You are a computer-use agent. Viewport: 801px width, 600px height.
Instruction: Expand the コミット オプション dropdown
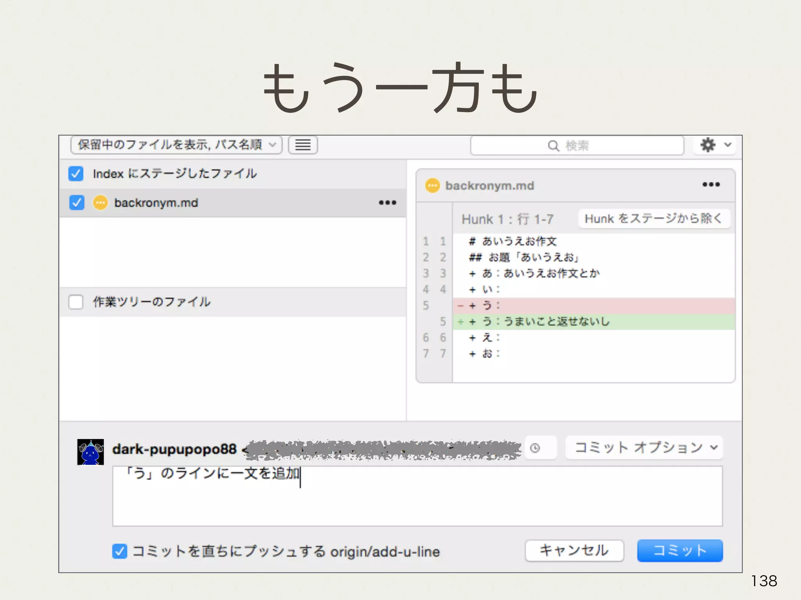pyautogui.click(x=644, y=448)
